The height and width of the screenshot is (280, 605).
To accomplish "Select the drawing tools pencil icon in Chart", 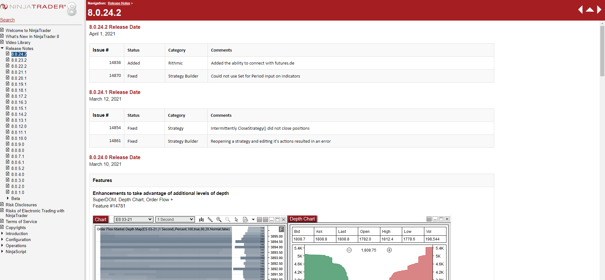I will click(x=210, y=220).
